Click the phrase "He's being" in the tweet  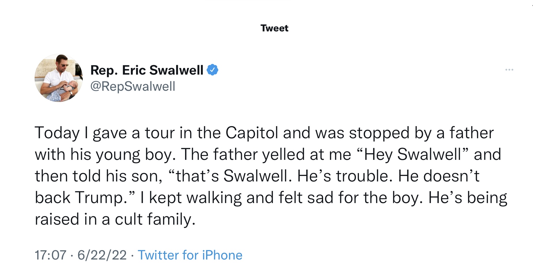coord(468,198)
